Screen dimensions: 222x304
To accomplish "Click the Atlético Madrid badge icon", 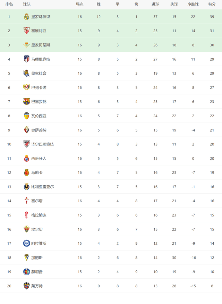I will (27, 59).
